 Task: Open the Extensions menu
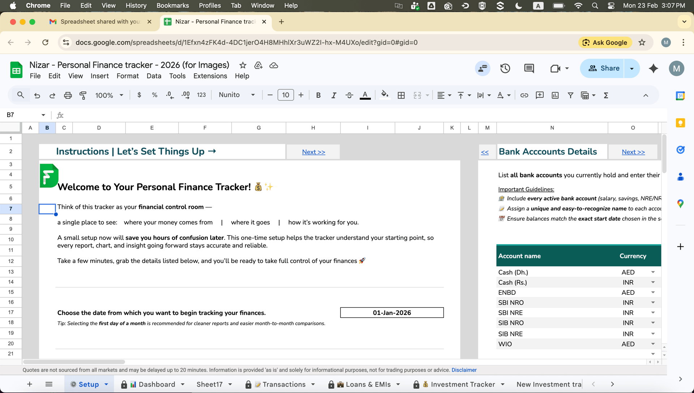click(x=210, y=76)
